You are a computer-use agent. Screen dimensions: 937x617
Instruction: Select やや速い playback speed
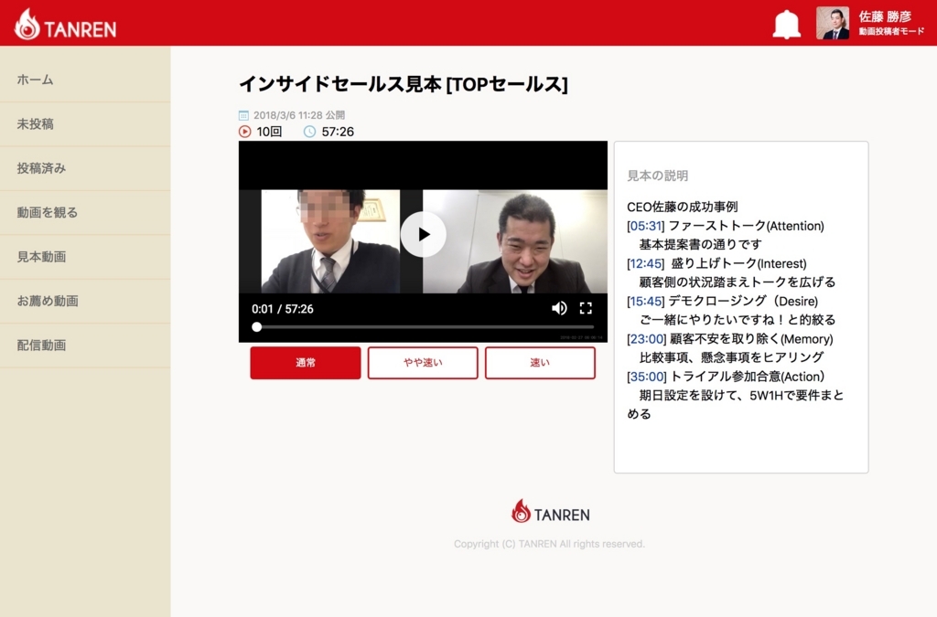point(423,363)
